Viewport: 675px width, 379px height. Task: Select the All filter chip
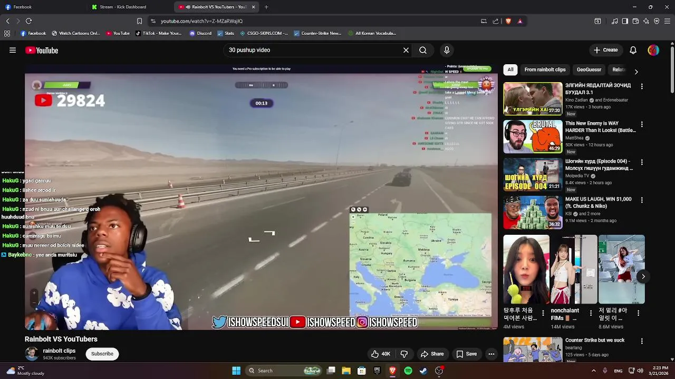pyautogui.click(x=510, y=69)
